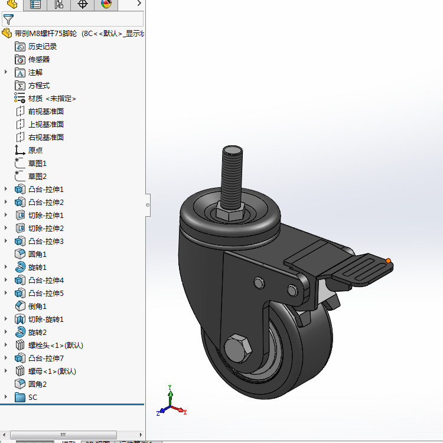Select the 凸台-拉伸1 extrude icon
The height and width of the screenshot is (443, 443).
(20, 189)
